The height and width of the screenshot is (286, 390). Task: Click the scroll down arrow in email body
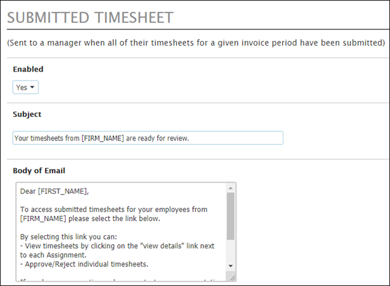231,266
